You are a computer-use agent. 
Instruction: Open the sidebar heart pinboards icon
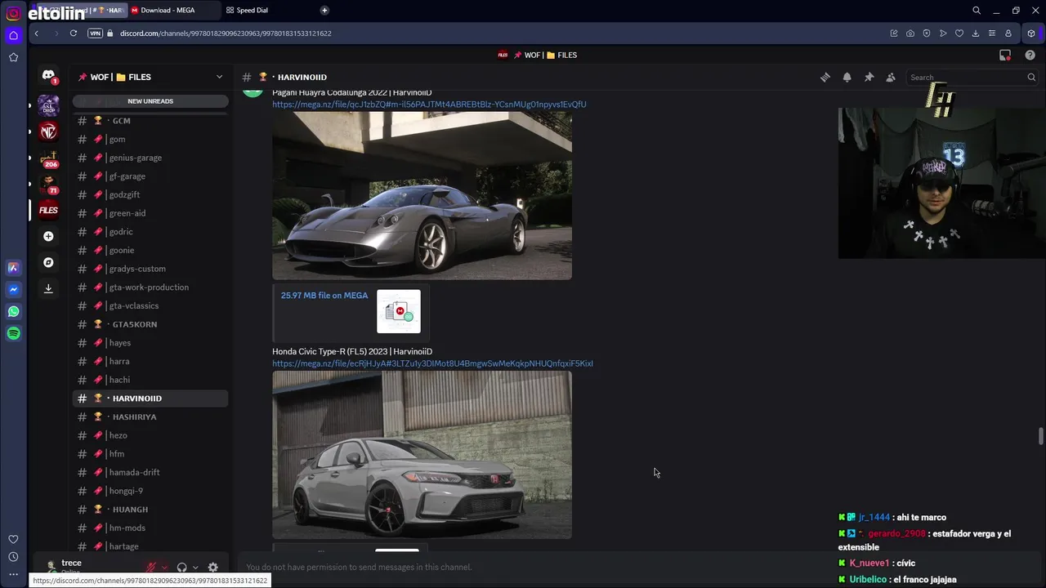(13, 539)
